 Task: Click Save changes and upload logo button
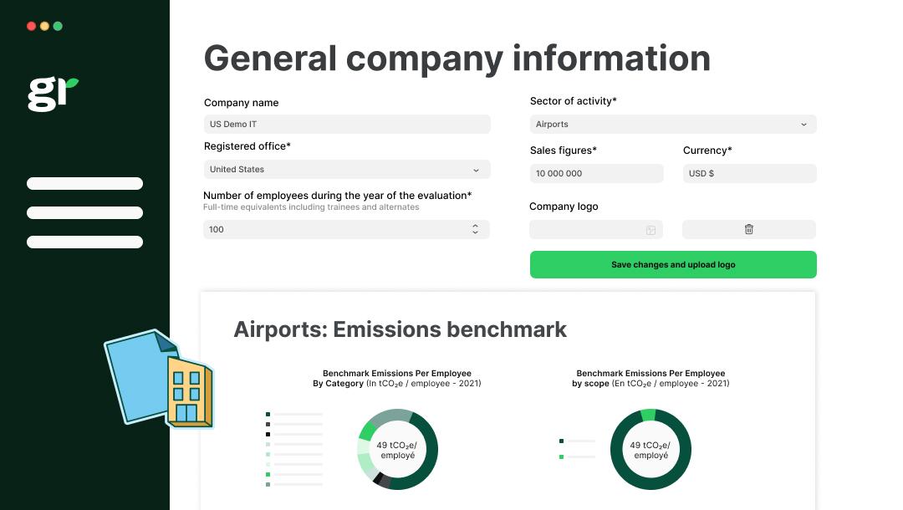point(673,265)
